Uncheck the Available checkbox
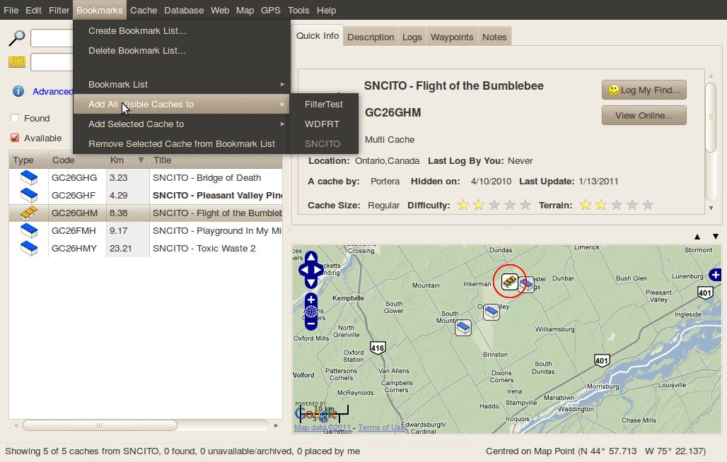 click(15, 138)
